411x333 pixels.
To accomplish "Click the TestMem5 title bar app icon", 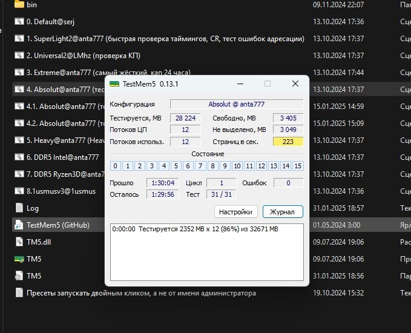I will [114, 84].
